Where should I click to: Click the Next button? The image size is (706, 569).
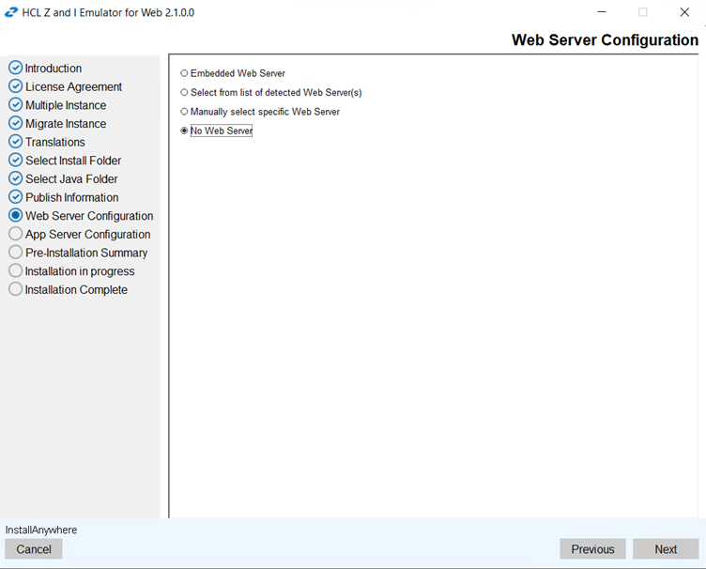(x=666, y=548)
